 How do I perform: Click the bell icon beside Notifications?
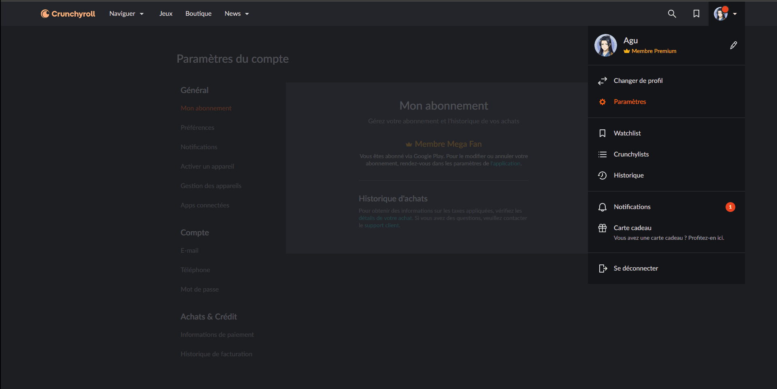coord(602,207)
